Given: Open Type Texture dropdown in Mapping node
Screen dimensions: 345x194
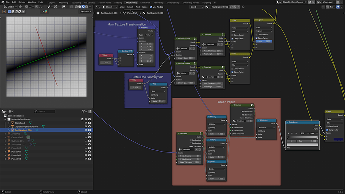Looking at the screenshot, I should (149, 35).
